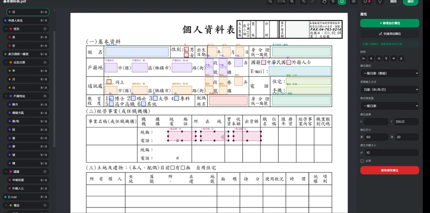
Task: Collapse the 國籍 group in field list
Action: point(6,172)
